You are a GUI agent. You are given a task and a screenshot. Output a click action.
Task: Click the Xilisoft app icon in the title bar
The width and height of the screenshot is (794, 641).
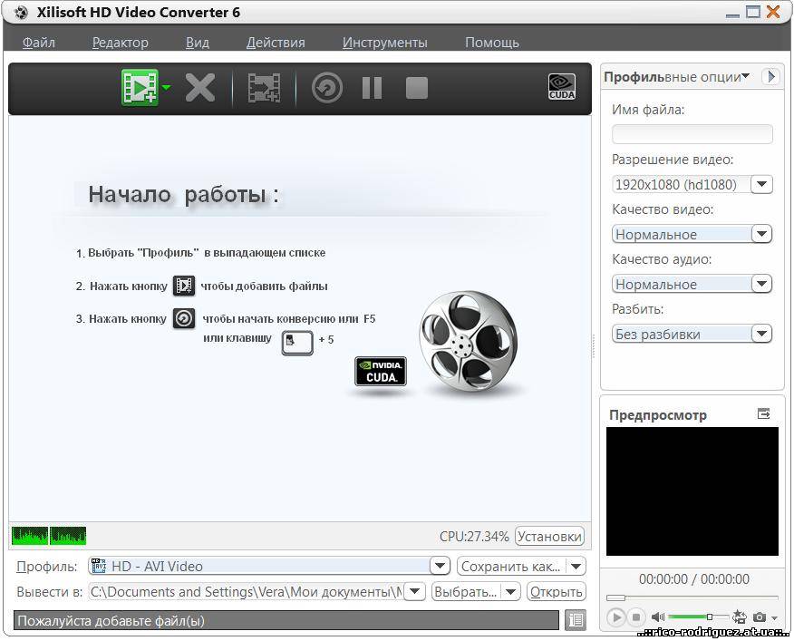[21, 12]
